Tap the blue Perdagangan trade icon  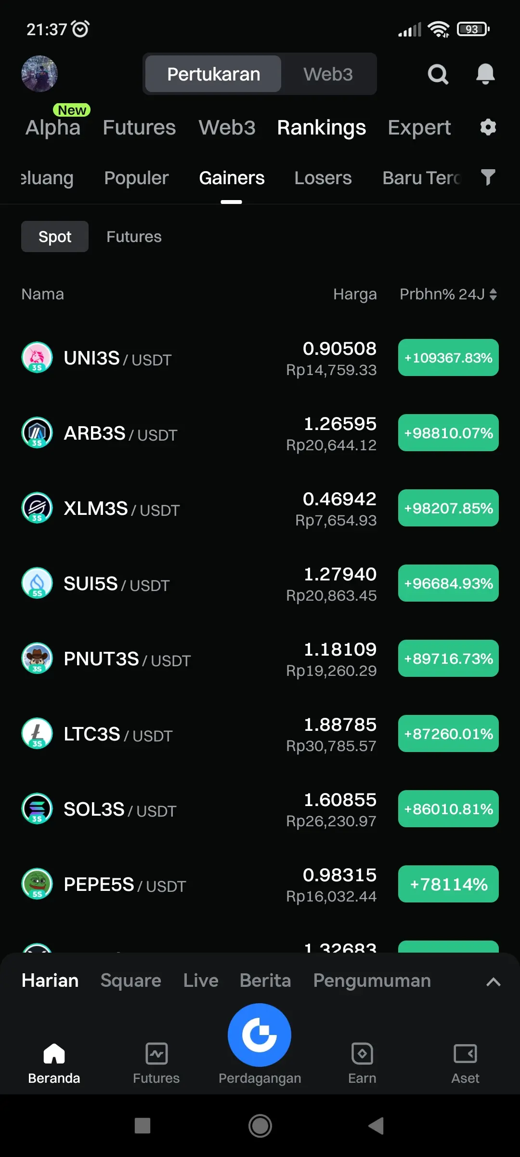(260, 1035)
